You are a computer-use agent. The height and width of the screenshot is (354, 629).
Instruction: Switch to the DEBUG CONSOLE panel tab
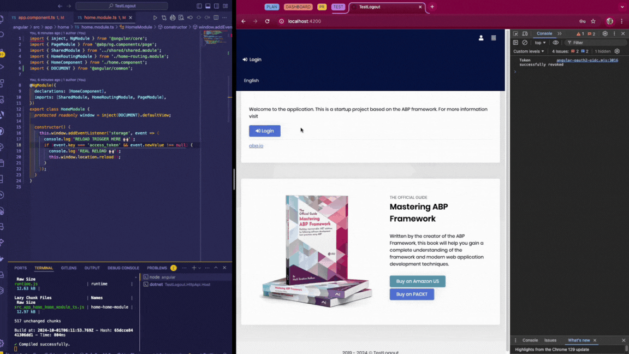pos(123,268)
